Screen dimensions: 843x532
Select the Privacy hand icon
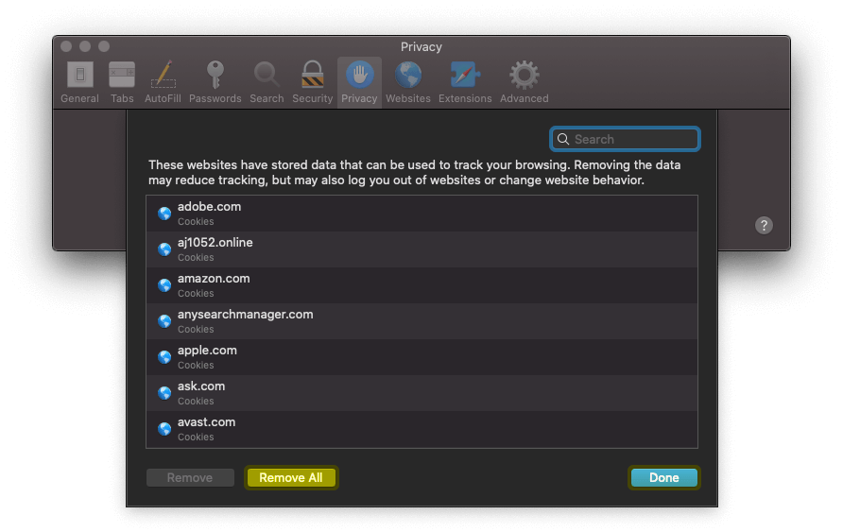tap(359, 76)
